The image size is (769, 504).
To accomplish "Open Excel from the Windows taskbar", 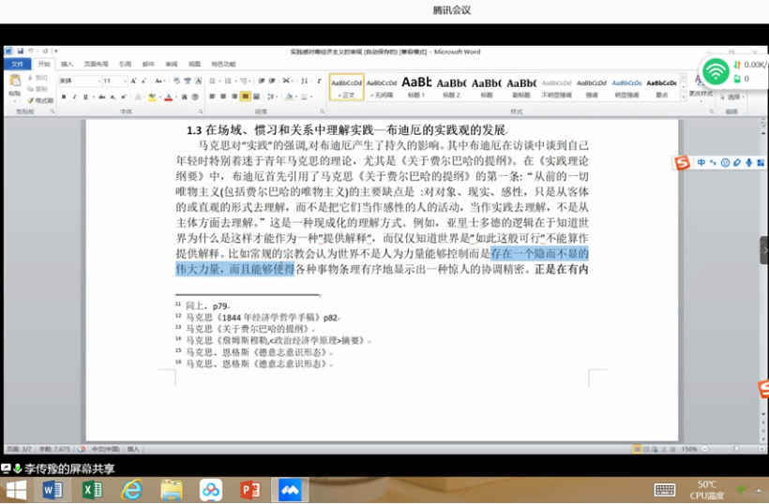I will pyautogui.click(x=92, y=490).
